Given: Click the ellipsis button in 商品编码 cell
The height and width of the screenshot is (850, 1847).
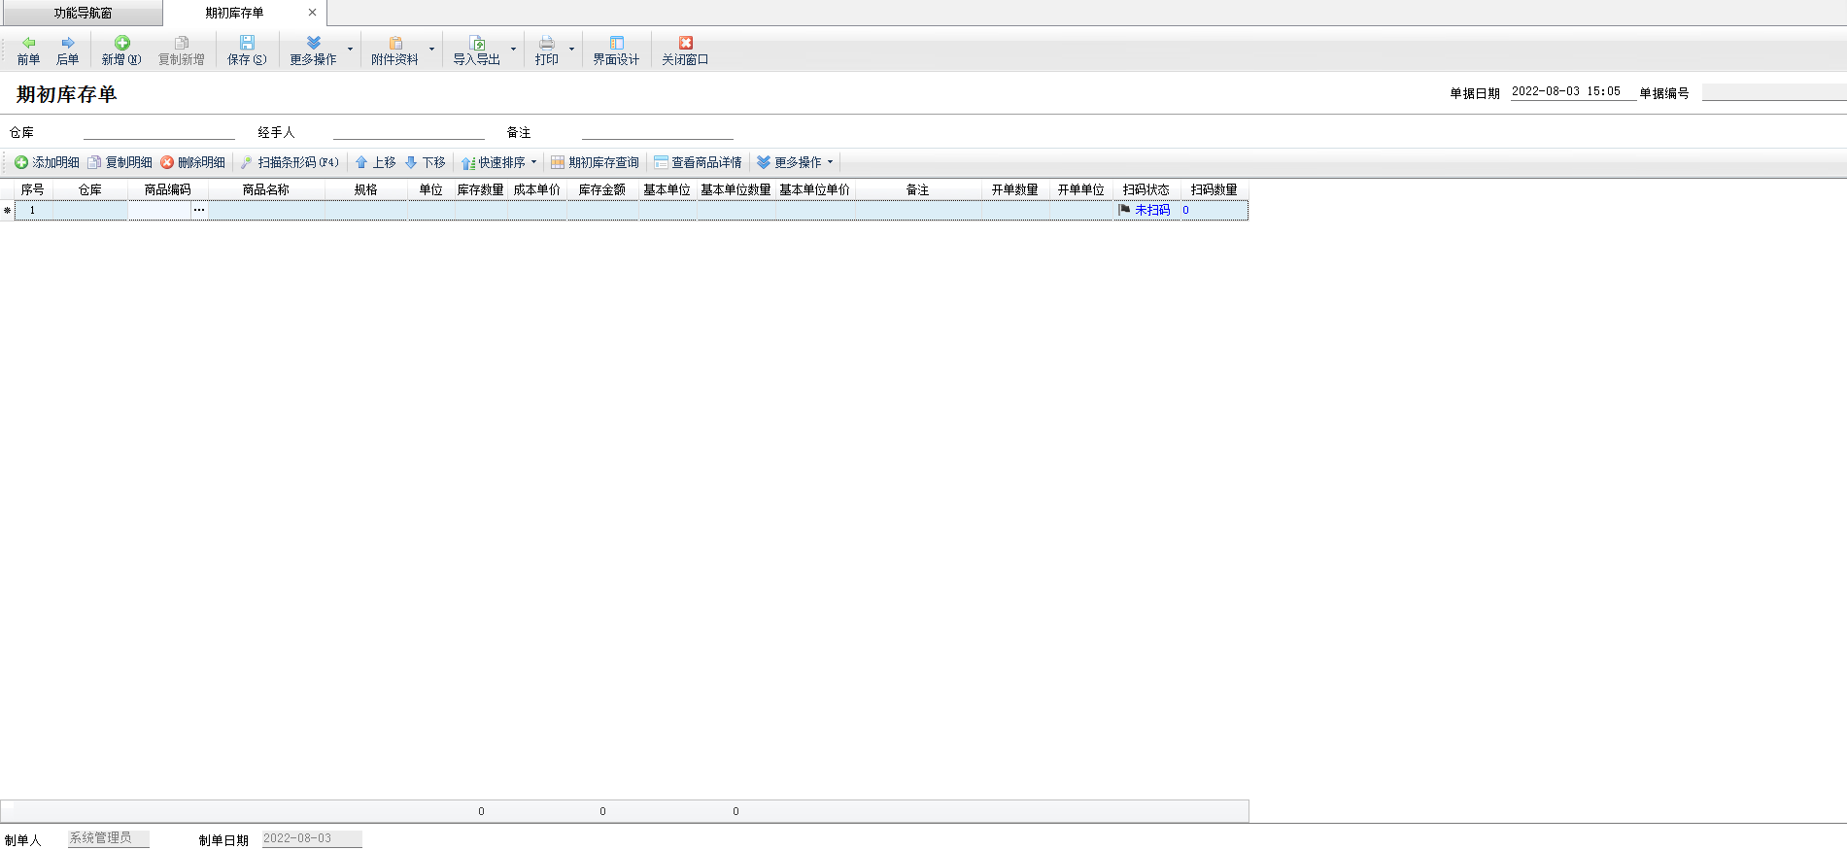Looking at the screenshot, I should pyautogui.click(x=198, y=210).
